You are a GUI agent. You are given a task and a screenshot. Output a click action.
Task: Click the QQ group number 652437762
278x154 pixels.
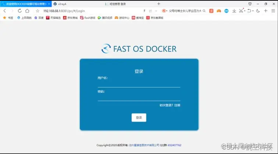tap(174, 145)
